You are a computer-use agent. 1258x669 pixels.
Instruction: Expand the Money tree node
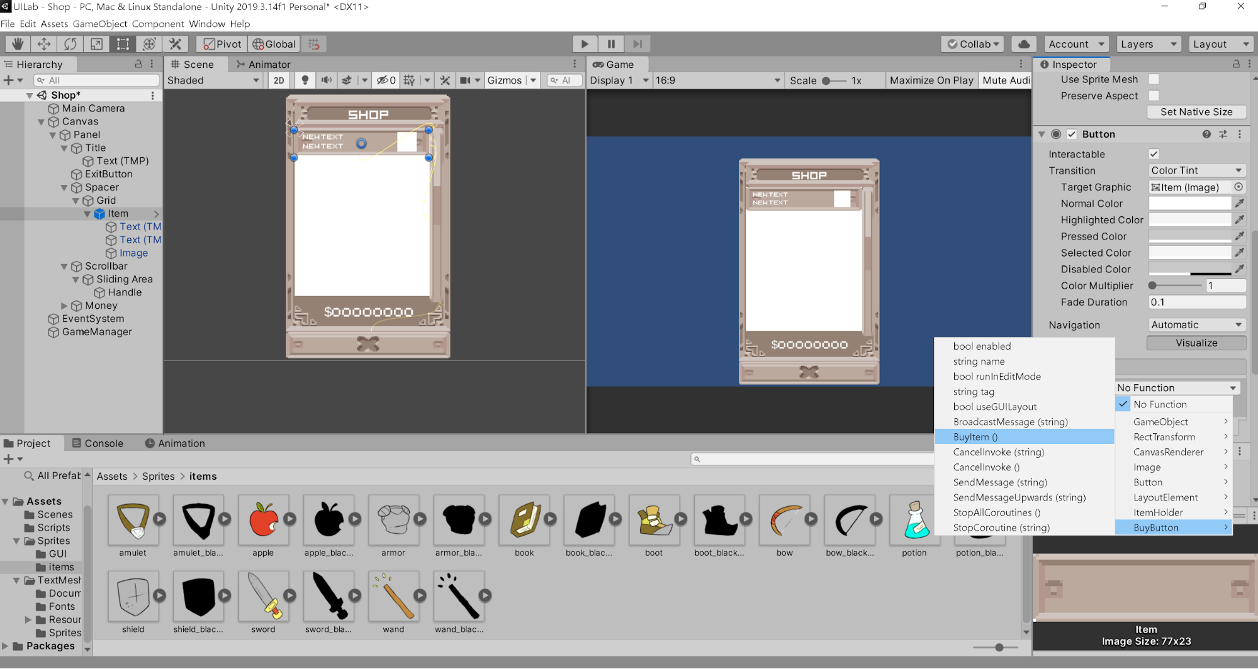click(x=64, y=306)
